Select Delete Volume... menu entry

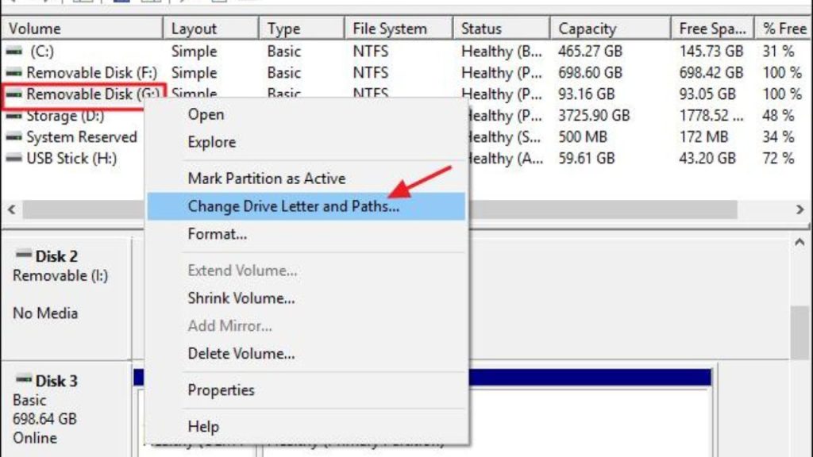pos(241,354)
